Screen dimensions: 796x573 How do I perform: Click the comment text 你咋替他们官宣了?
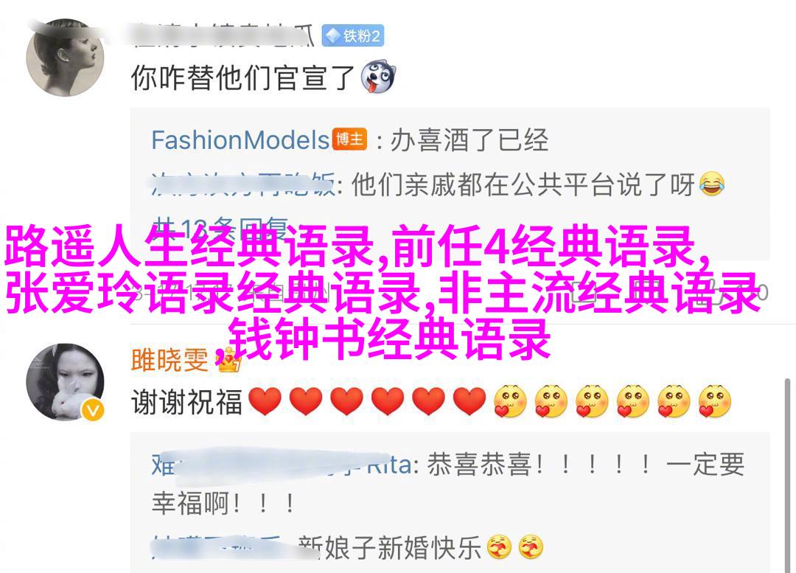[242, 77]
